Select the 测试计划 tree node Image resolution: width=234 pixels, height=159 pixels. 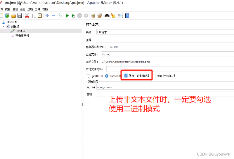click(x=12, y=22)
